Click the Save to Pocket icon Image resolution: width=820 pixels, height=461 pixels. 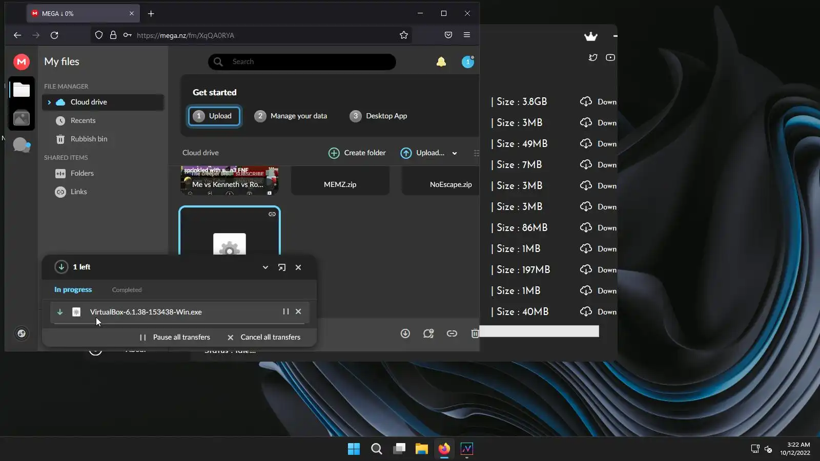pos(448,35)
